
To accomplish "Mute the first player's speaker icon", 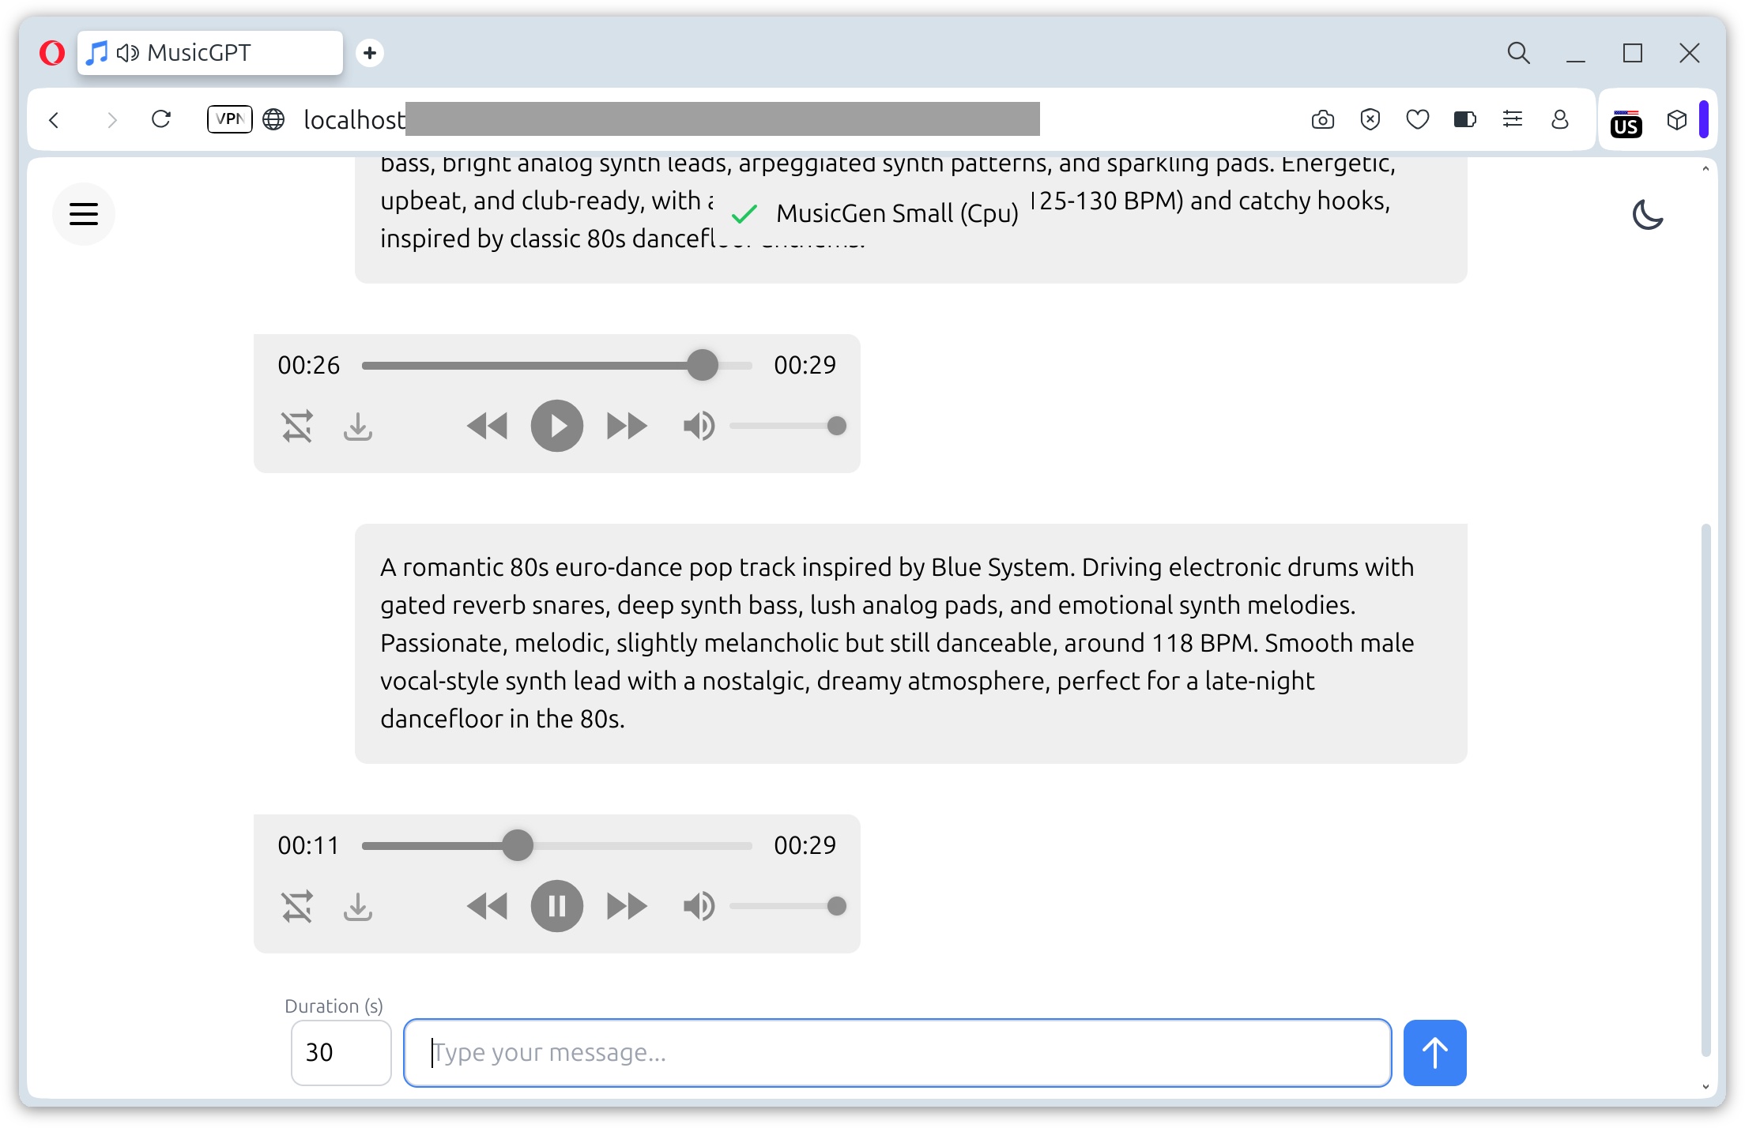I will tap(699, 427).
